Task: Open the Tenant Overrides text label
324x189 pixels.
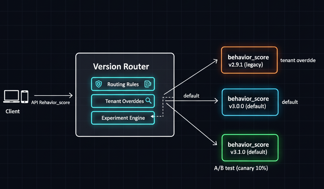Action: click(x=124, y=101)
